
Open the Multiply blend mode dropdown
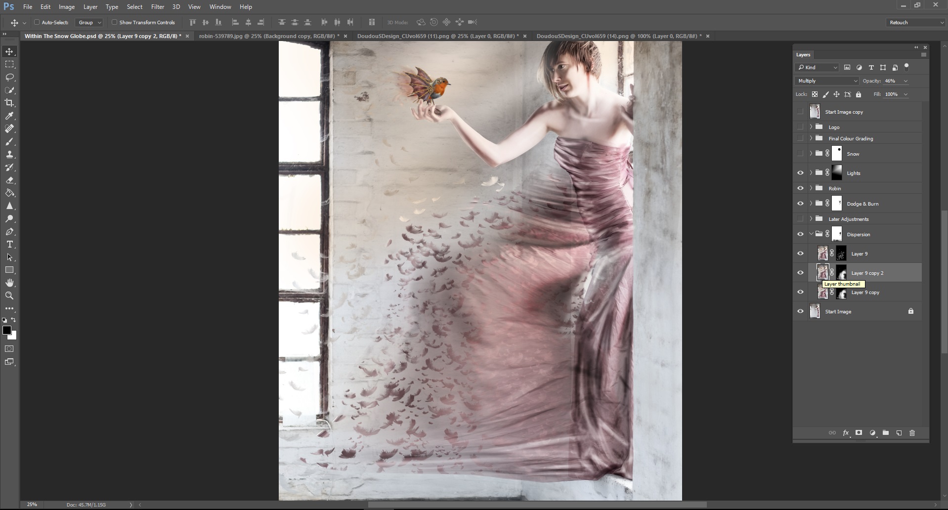pyautogui.click(x=826, y=81)
